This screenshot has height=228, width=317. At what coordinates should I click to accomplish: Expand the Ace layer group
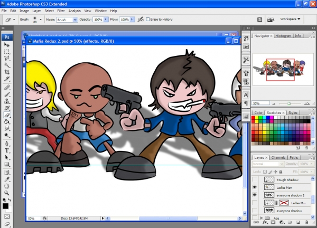point(262,218)
